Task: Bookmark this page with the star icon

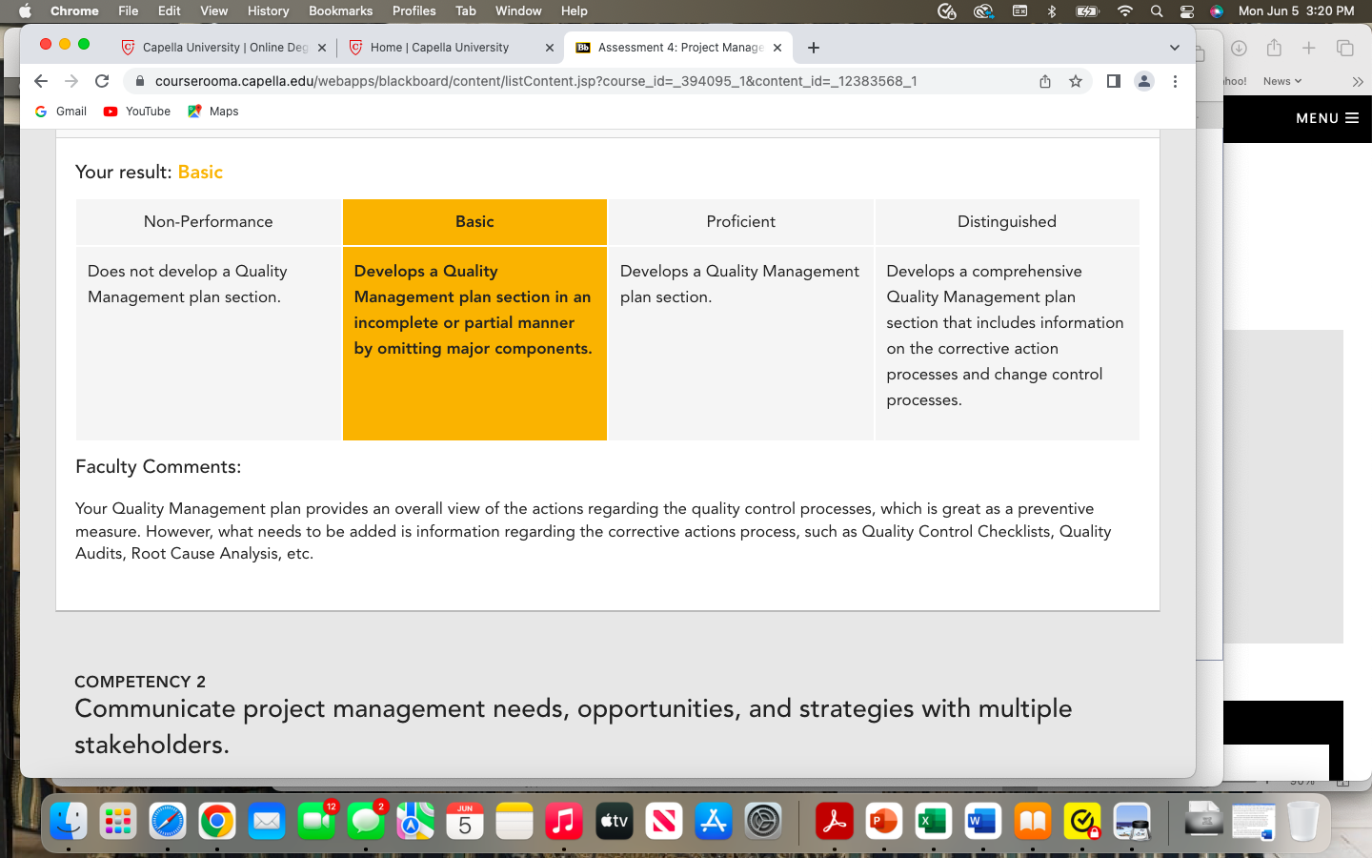Action: point(1076,81)
